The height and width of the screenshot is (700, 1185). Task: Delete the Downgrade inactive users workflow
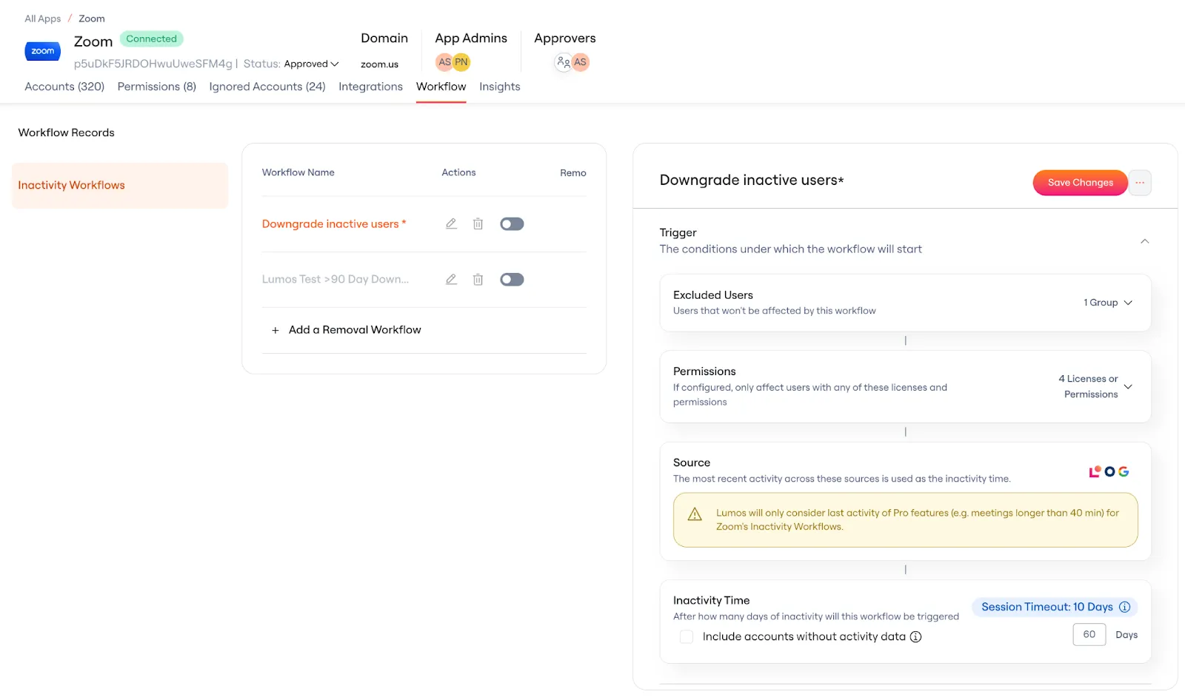[x=478, y=223]
